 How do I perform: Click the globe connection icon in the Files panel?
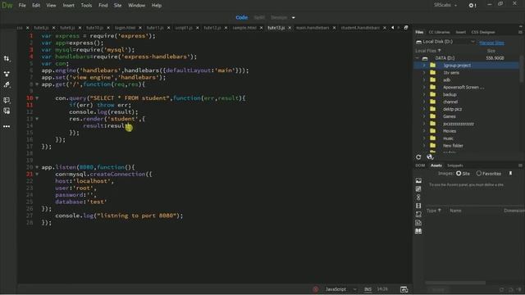pyautogui.click(x=430, y=157)
